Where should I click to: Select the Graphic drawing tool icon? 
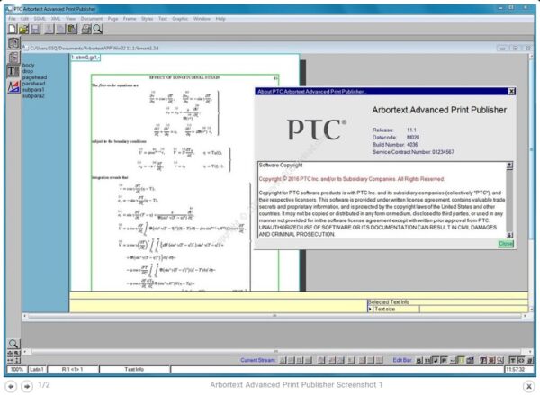(x=13, y=86)
